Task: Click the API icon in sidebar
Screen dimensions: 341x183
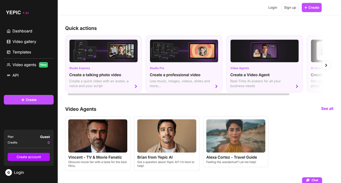Action: 9,76
